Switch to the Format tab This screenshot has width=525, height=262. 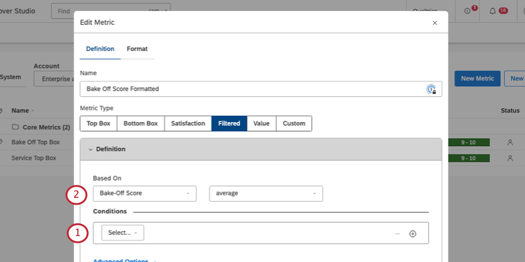[137, 49]
